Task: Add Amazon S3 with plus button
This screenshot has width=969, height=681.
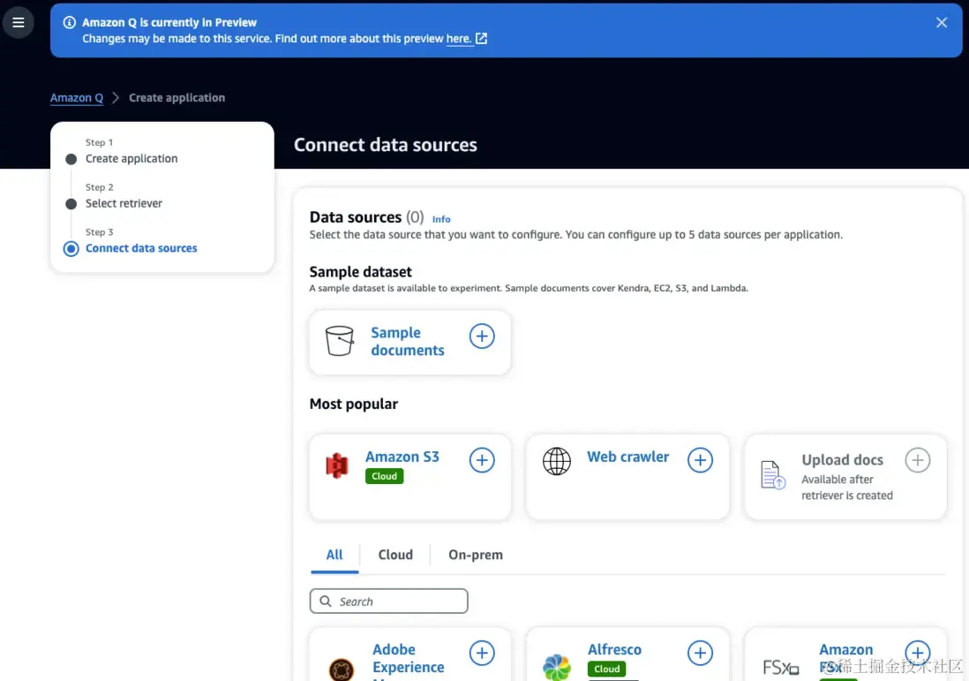Action: tap(482, 460)
